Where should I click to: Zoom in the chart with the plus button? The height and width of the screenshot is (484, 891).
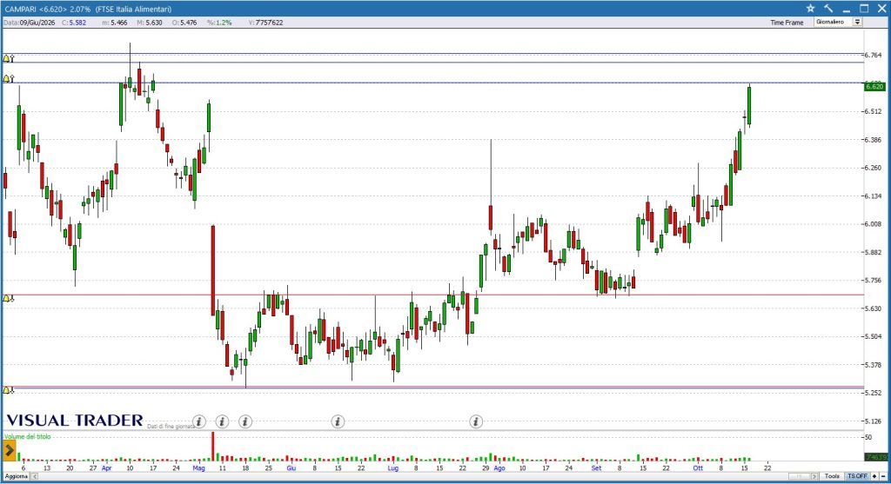coord(875,476)
